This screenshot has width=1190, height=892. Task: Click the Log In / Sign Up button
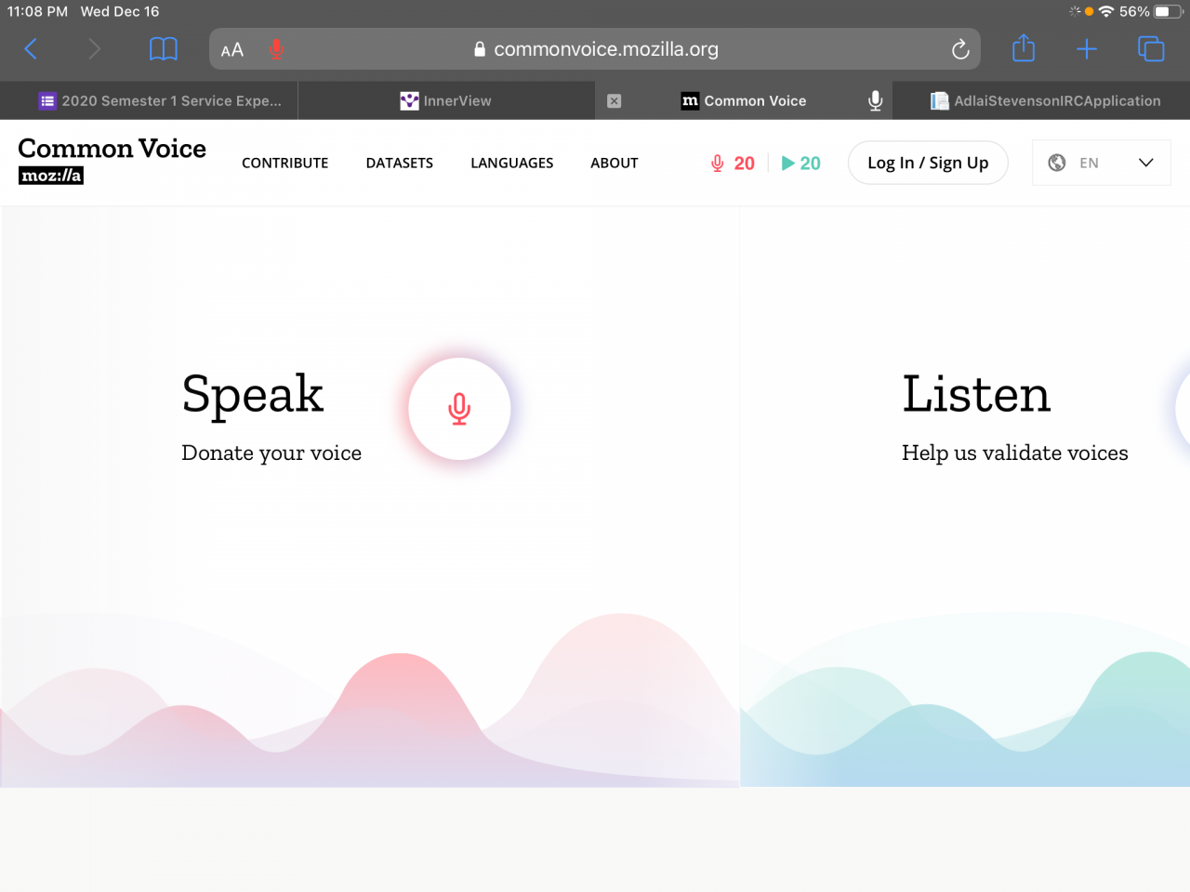(928, 163)
